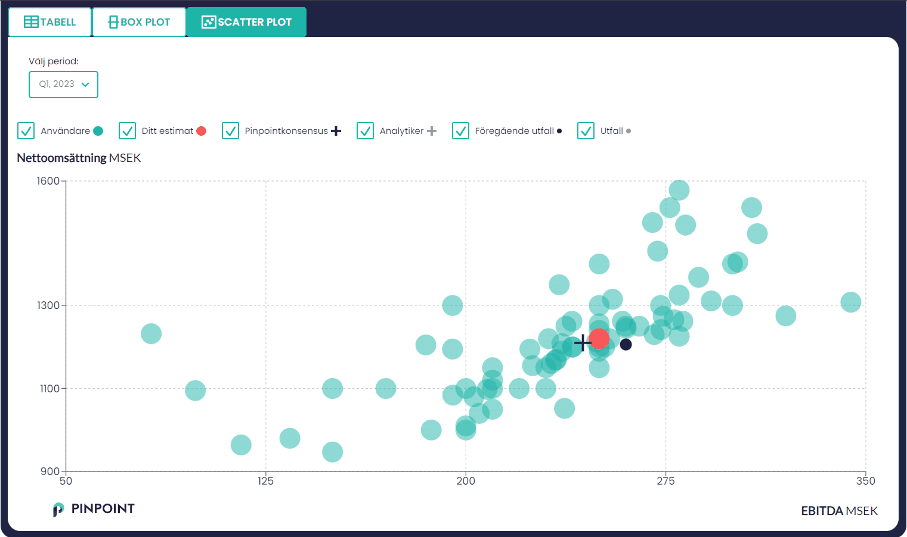Click the red Ditt estimat point on chart
Viewport: 907px width, 537px height.
[x=599, y=339]
